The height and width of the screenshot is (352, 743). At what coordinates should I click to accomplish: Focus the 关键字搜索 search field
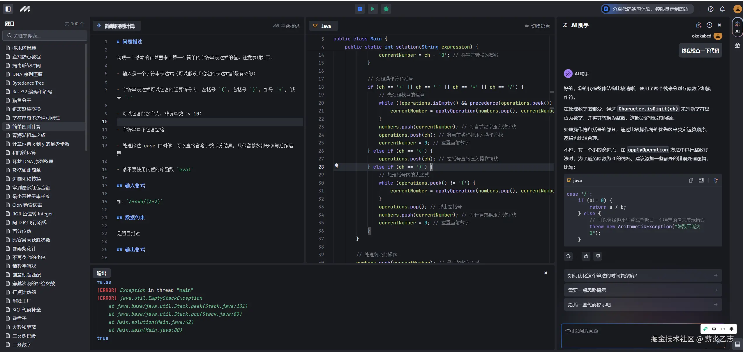pyautogui.click(x=45, y=36)
